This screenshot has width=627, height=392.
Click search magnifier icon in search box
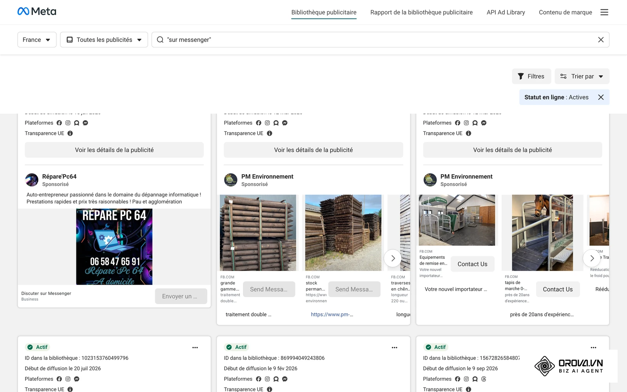click(160, 40)
